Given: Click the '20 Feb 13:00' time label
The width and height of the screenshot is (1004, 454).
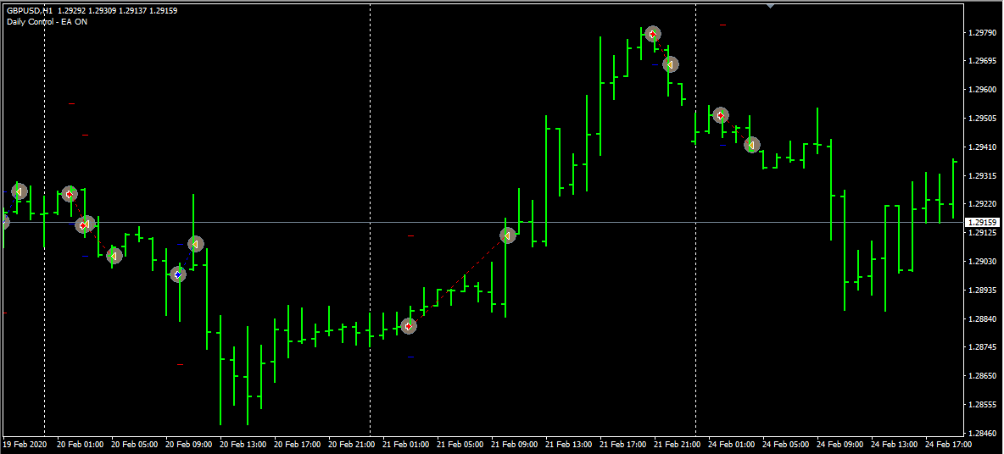Looking at the screenshot, I should (242, 444).
